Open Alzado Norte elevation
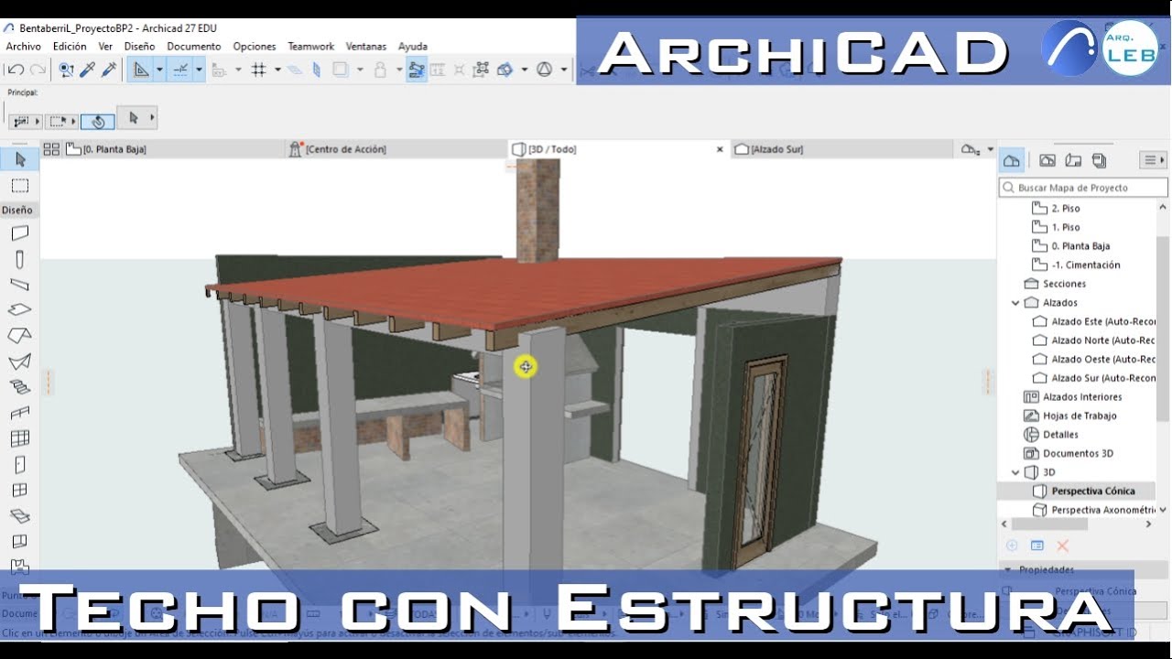1172x659 pixels. click(1103, 340)
